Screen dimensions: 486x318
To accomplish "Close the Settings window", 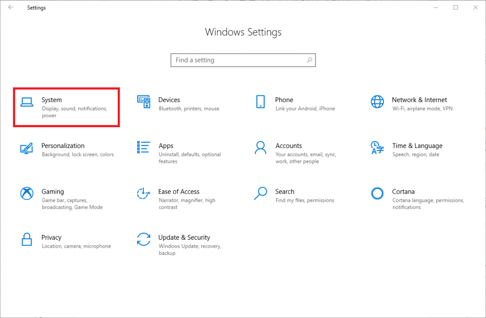I will point(476,8).
